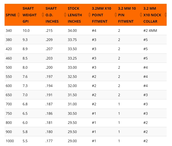
Task: Click the 10.0 shaft weight value
Action: tap(26, 31)
